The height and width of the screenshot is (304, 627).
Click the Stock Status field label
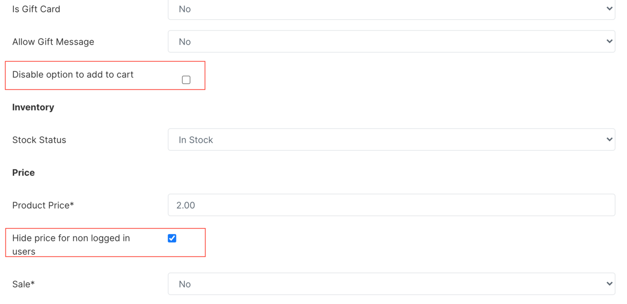pyautogui.click(x=39, y=140)
